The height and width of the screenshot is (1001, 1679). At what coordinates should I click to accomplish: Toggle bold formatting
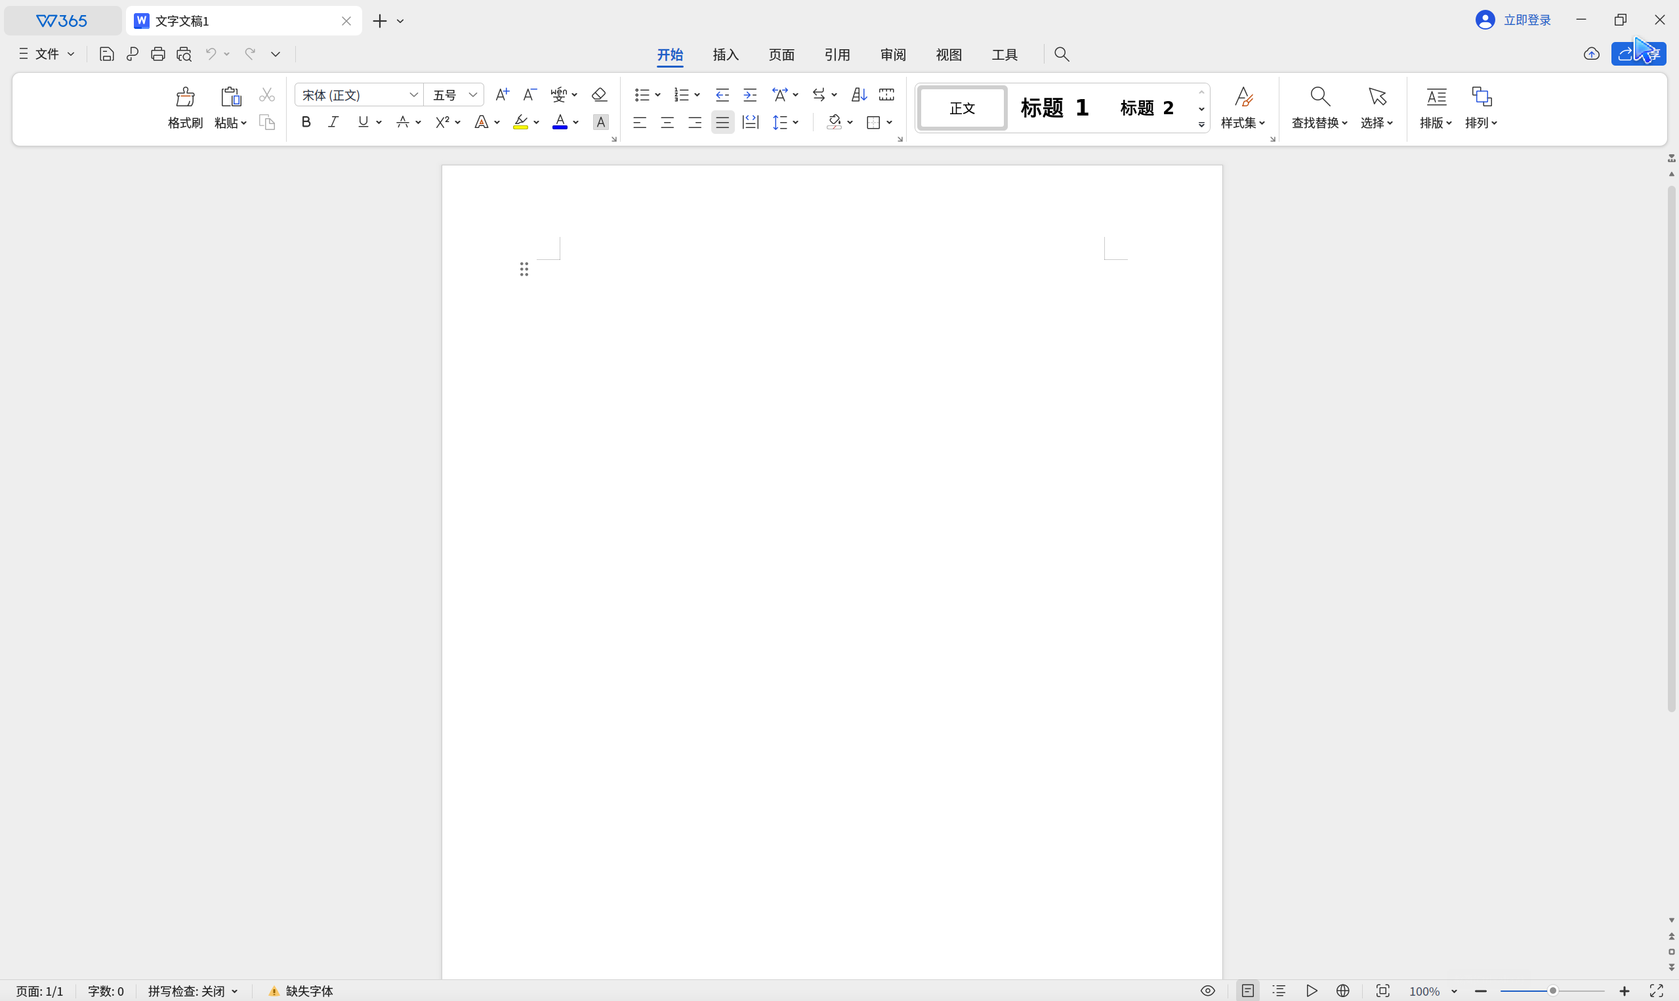coord(306,122)
